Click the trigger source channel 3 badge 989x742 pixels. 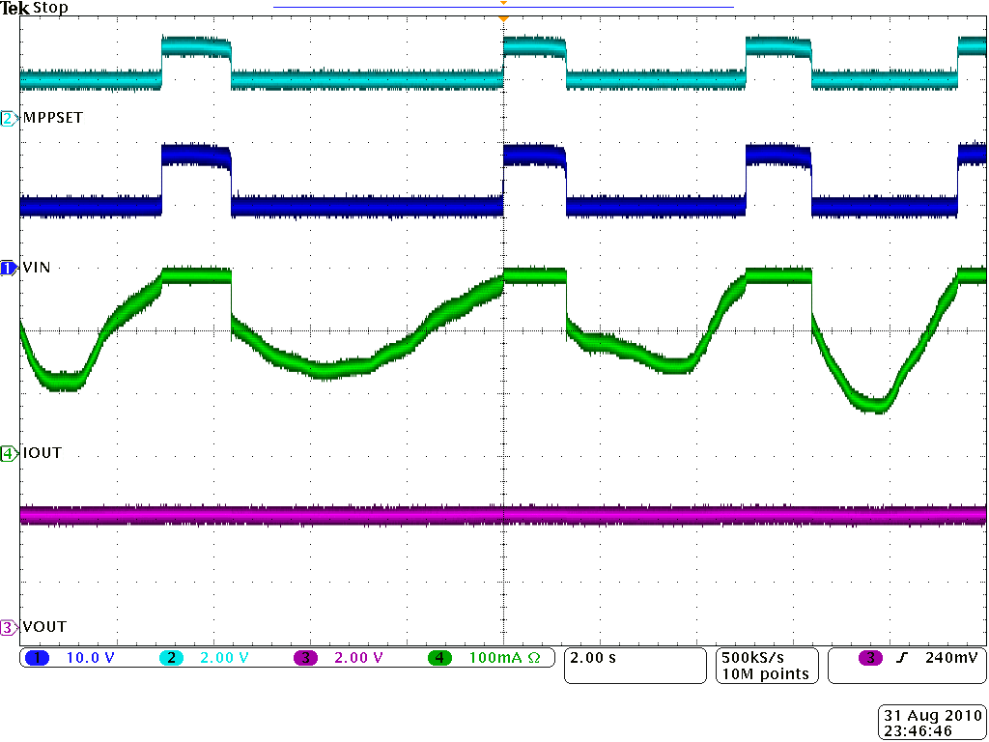[870, 658]
